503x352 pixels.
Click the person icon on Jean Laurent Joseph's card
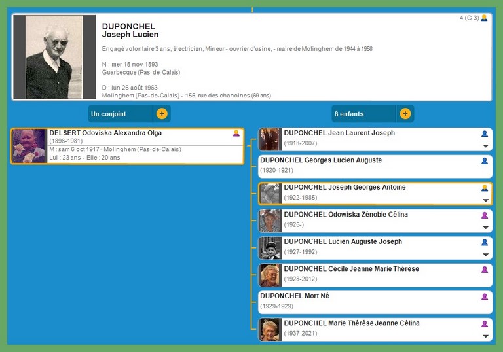point(485,133)
